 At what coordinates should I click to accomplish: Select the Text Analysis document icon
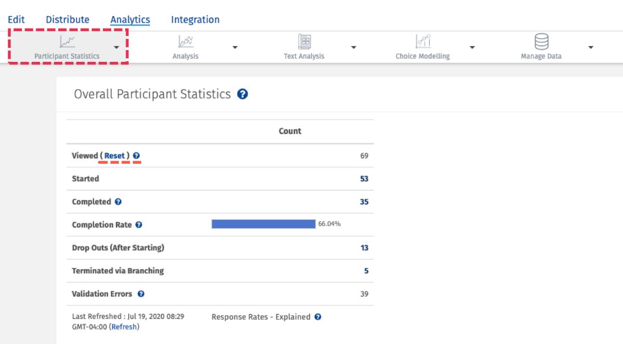(x=304, y=42)
